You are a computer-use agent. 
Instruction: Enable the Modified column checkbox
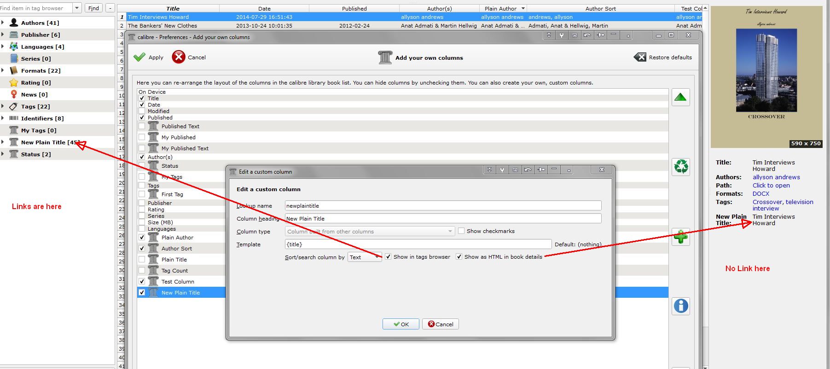(142, 111)
